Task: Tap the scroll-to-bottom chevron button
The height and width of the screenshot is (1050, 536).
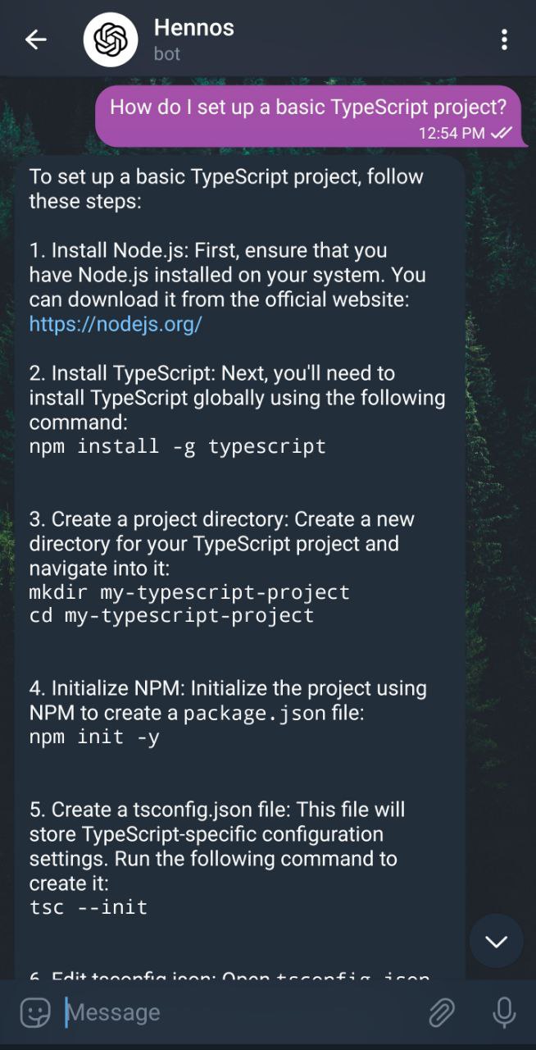Action: [x=497, y=941]
